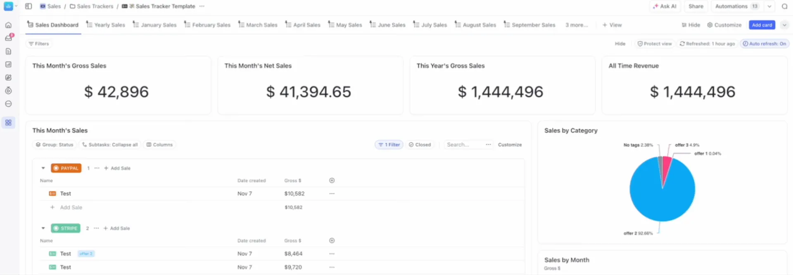Click Refreshed: 1 hour ago

coord(707,44)
